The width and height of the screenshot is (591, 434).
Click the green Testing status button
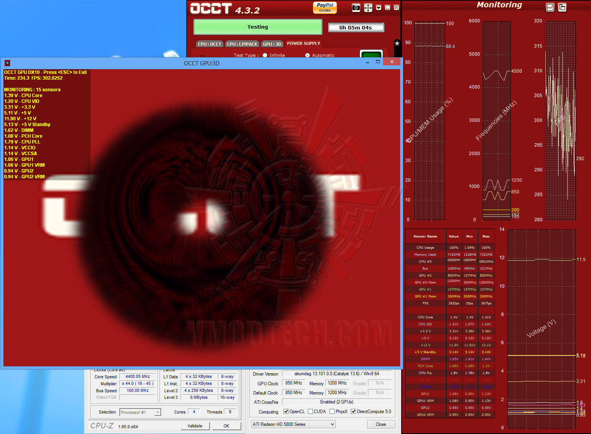[x=258, y=27]
